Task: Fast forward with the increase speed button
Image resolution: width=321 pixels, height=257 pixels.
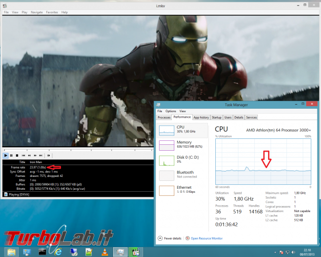Action: click(35, 156)
